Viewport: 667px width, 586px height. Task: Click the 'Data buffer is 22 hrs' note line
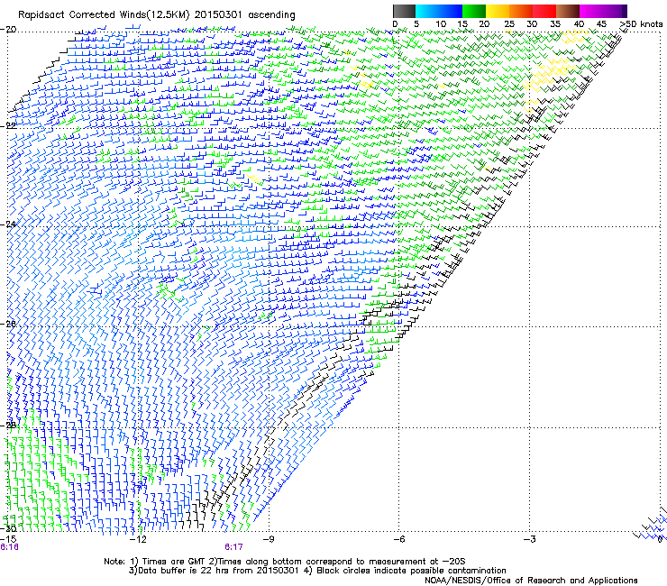[x=317, y=571]
